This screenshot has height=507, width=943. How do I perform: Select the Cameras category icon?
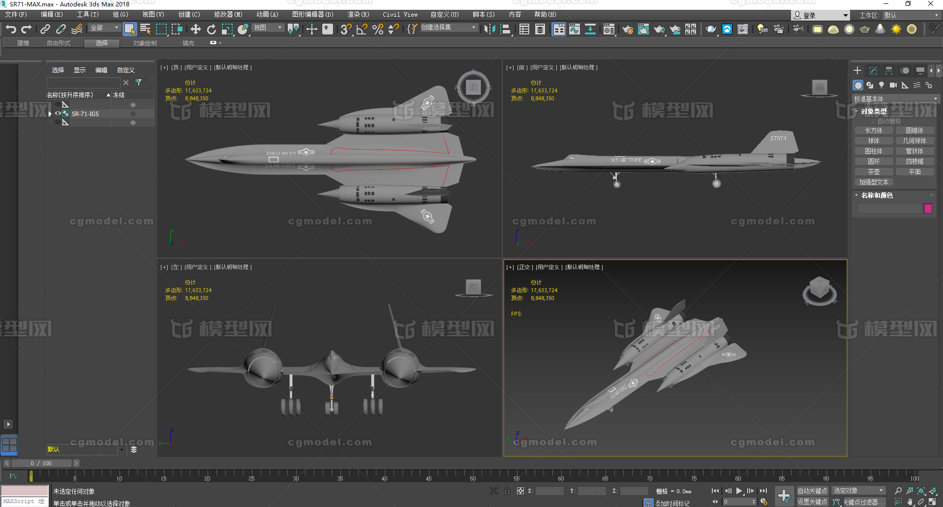click(893, 85)
